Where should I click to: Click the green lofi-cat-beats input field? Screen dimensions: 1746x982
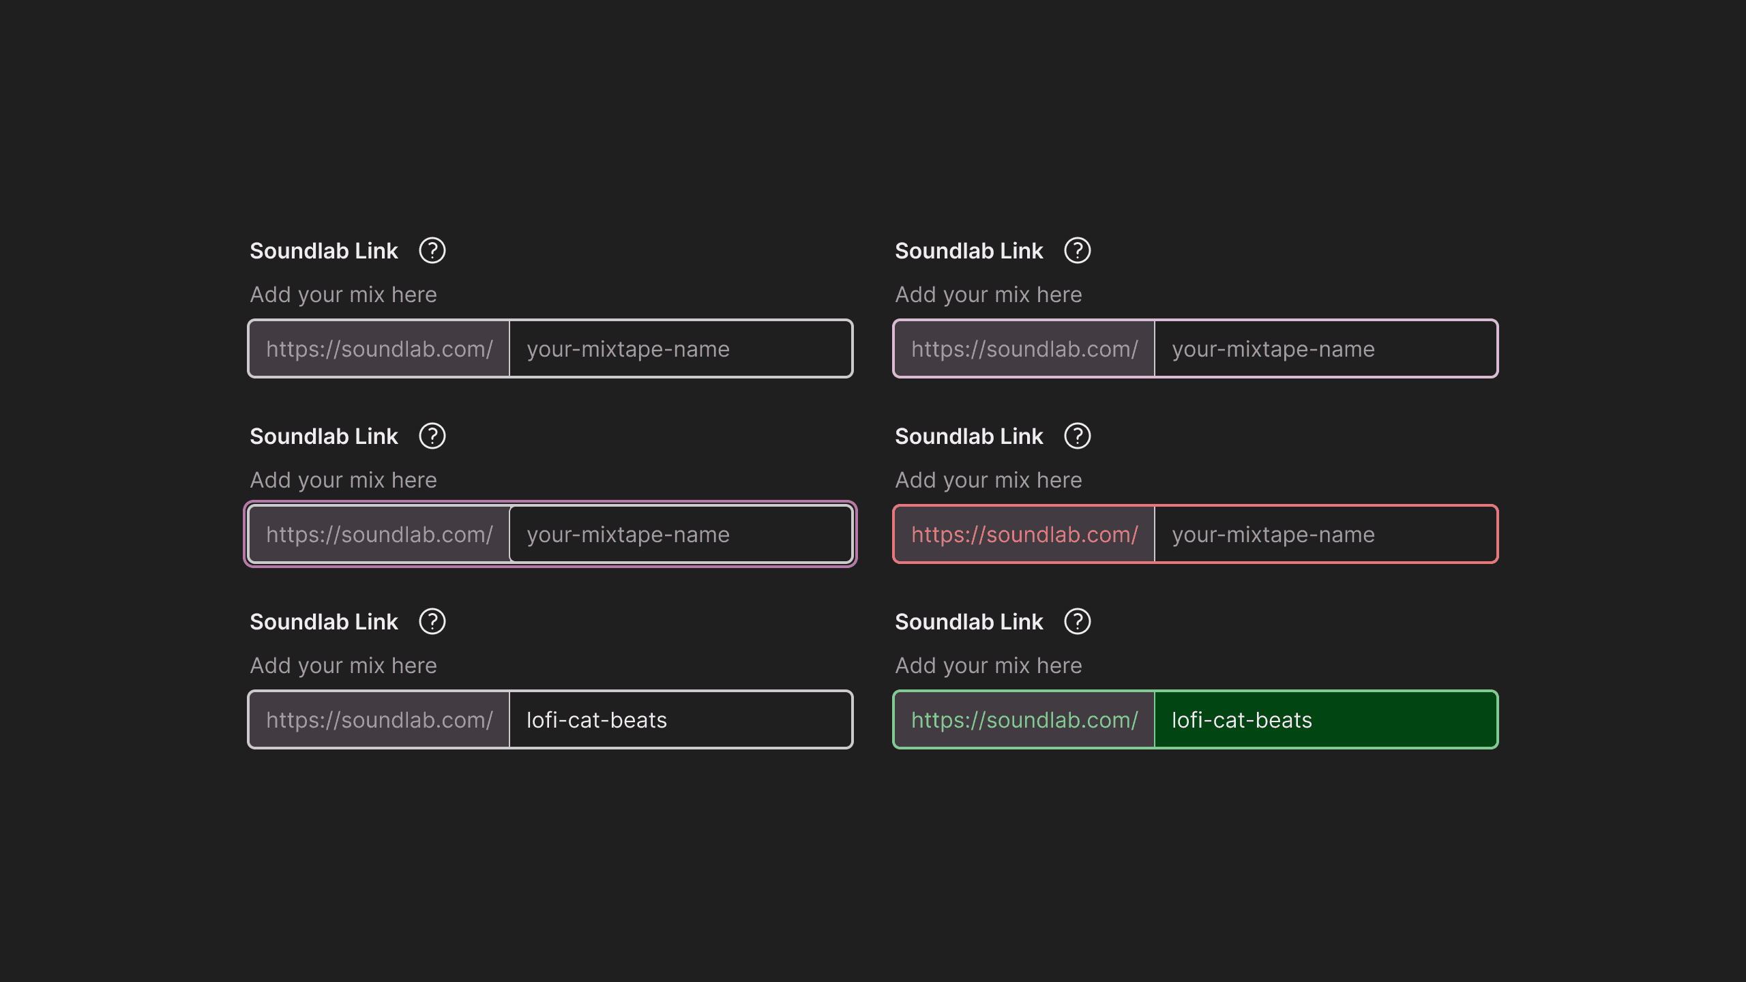coord(1325,720)
